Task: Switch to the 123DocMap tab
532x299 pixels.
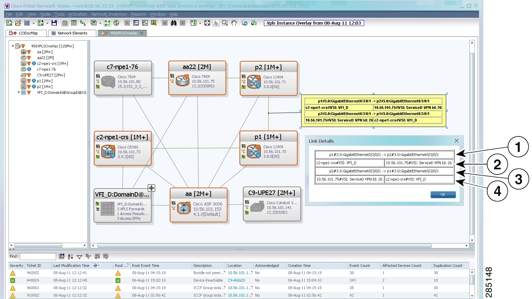Action: coord(26,33)
